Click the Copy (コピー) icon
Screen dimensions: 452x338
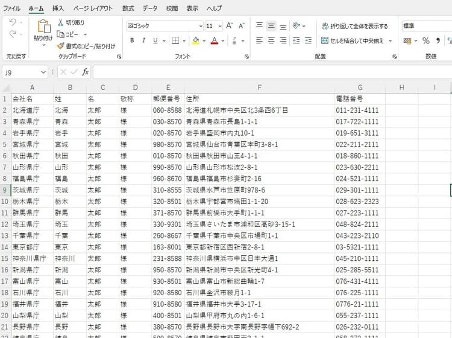(60, 34)
